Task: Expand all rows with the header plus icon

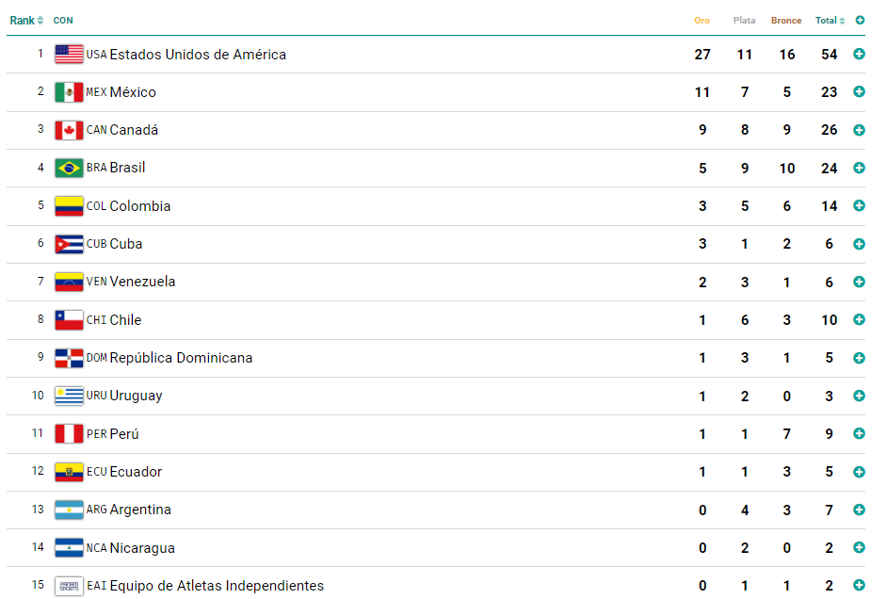Action: 860,21
